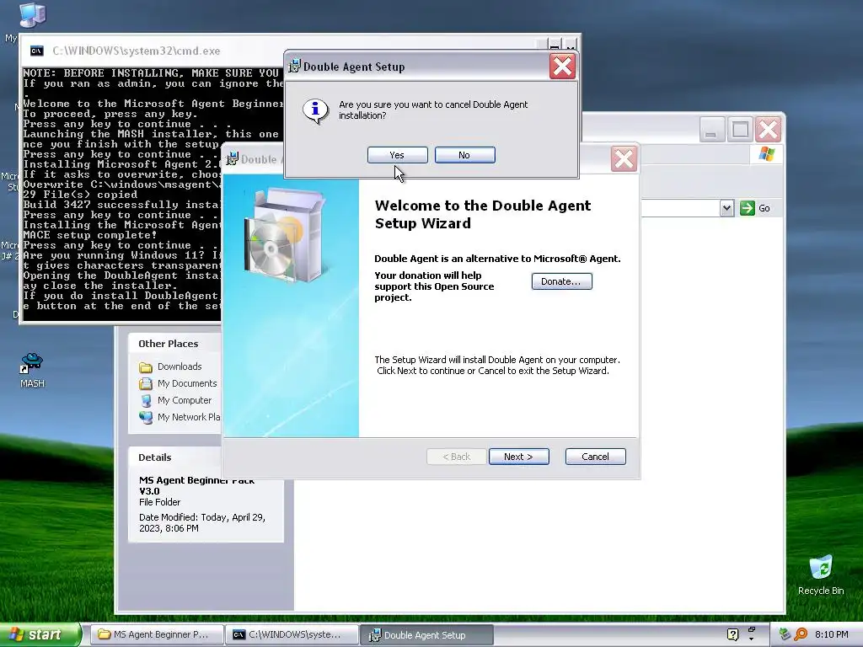Click the confirmation dialog title icon

[x=294, y=67]
